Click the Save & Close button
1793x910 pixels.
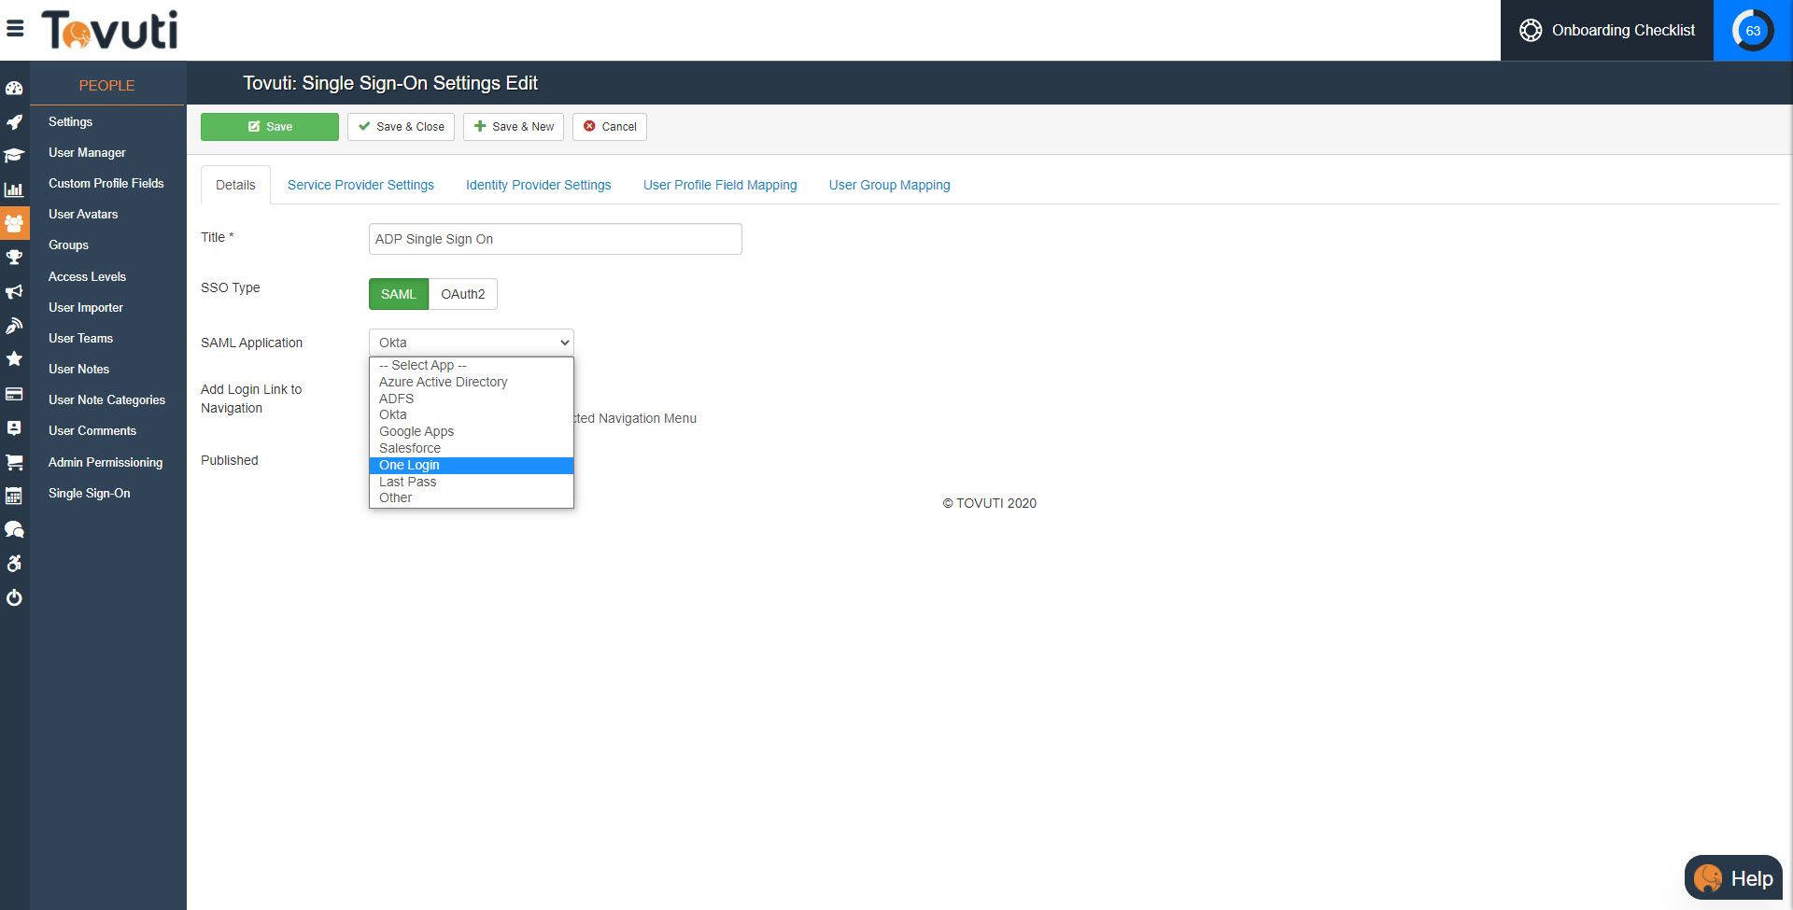click(402, 127)
